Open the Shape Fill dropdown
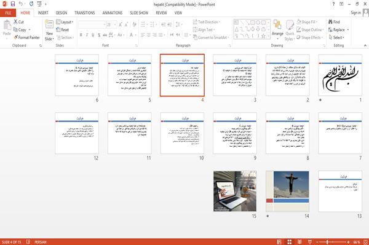The image size is (369, 245). click(307, 22)
